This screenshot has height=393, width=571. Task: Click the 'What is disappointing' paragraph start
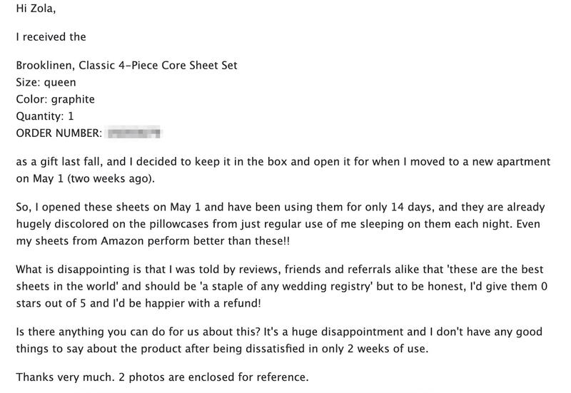point(69,270)
